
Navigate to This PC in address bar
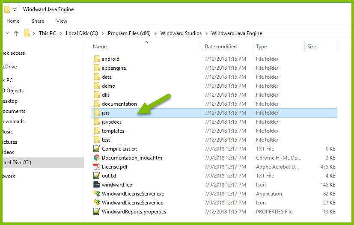point(48,33)
